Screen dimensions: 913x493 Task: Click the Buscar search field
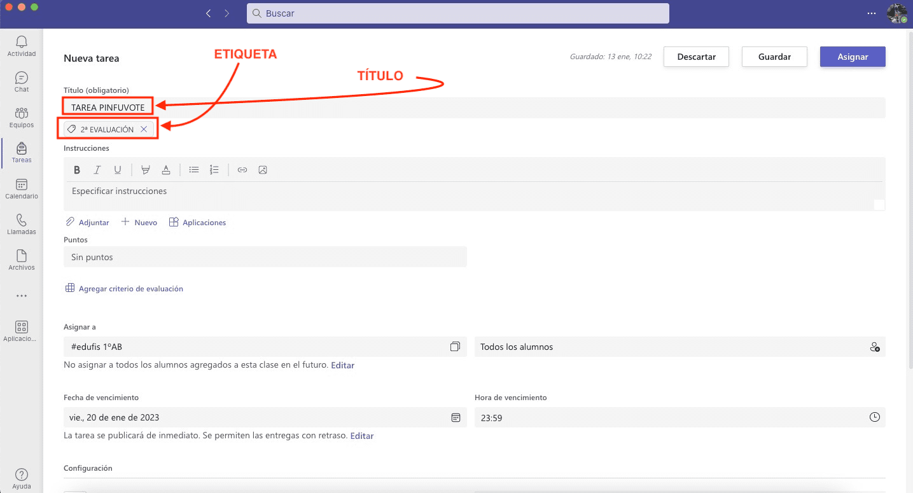click(x=457, y=13)
